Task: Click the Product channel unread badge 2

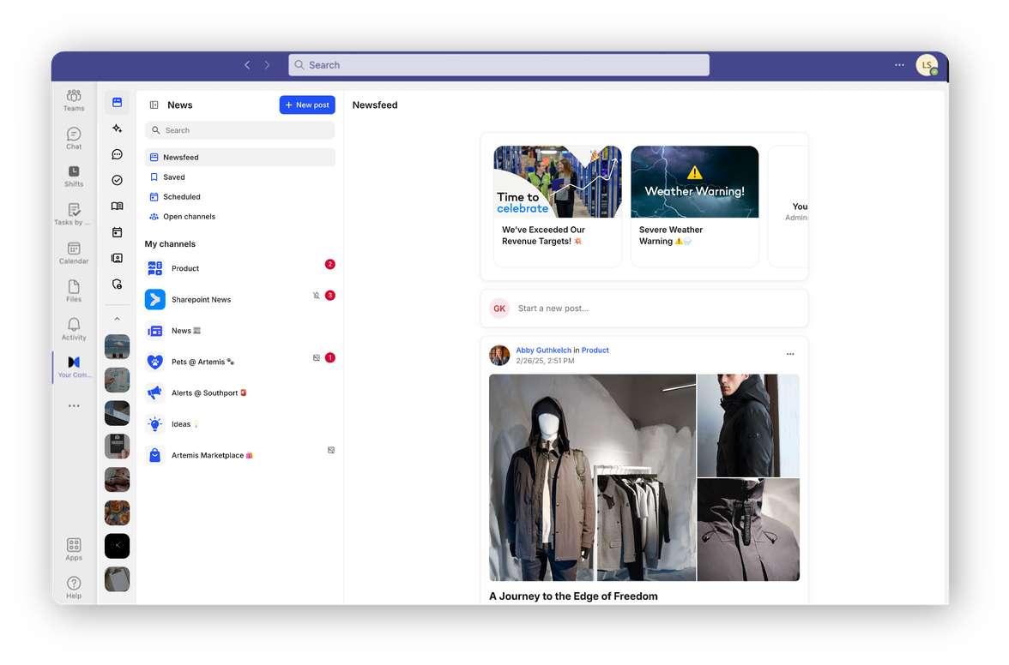Action: tap(330, 264)
